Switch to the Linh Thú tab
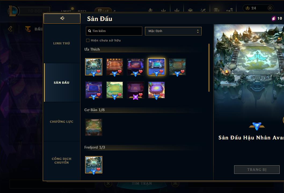 pyautogui.click(x=61, y=43)
